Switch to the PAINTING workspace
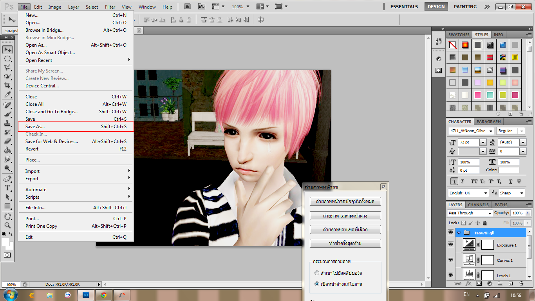Screen dimensions: 535x301 465,7
